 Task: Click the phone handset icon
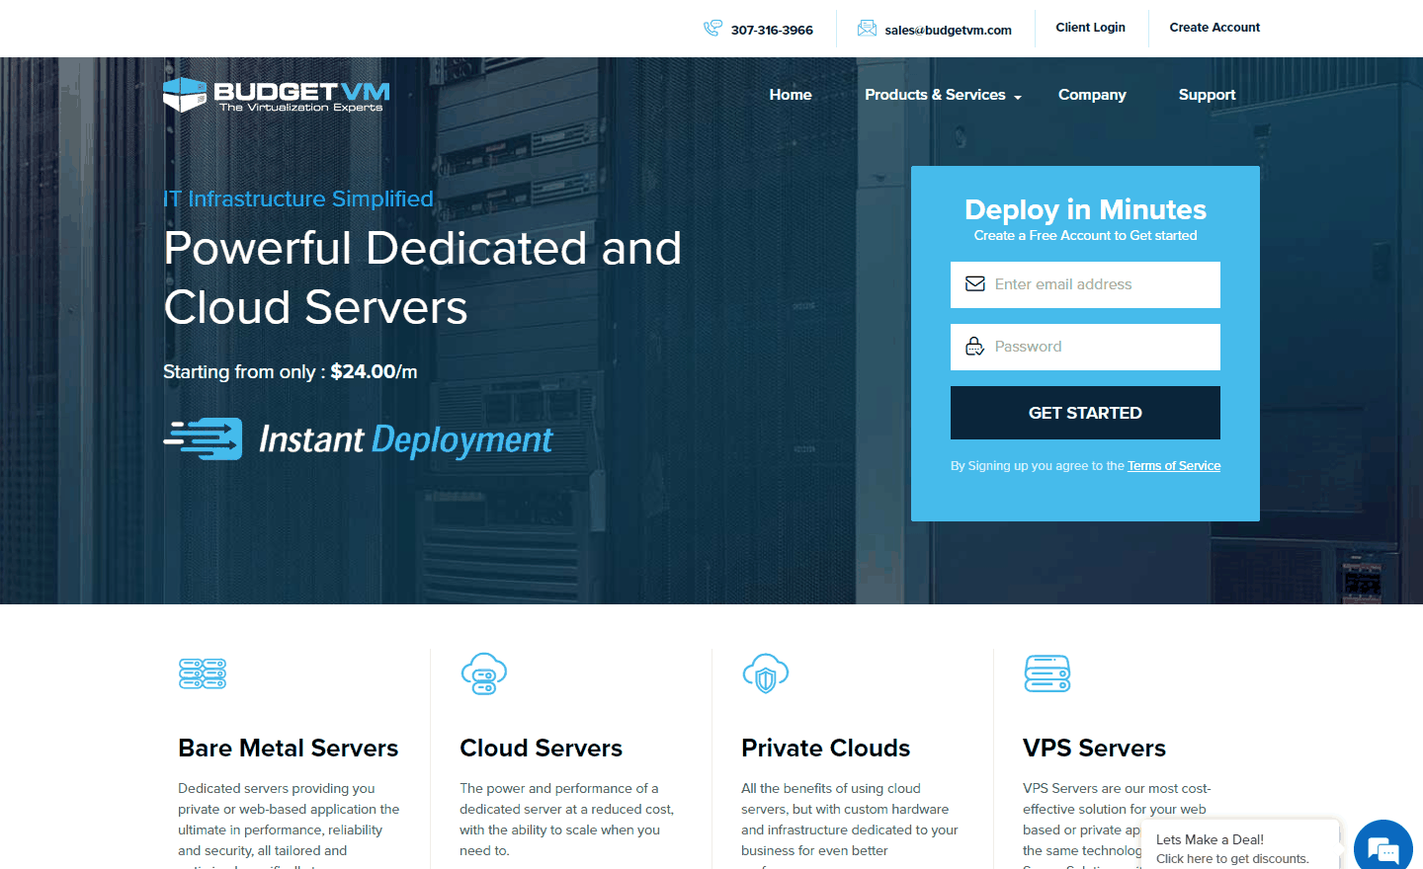click(x=712, y=29)
